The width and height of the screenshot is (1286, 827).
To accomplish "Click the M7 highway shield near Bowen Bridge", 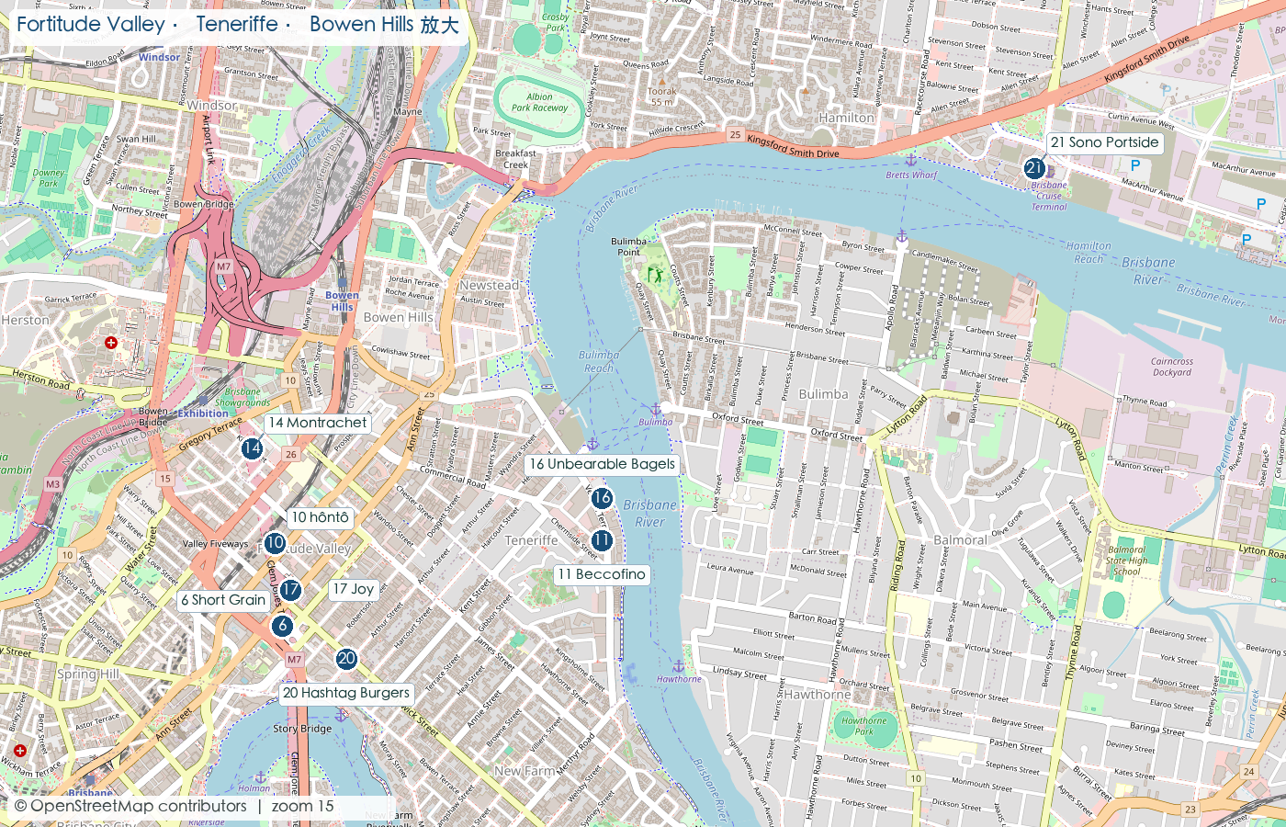I will 223,267.
